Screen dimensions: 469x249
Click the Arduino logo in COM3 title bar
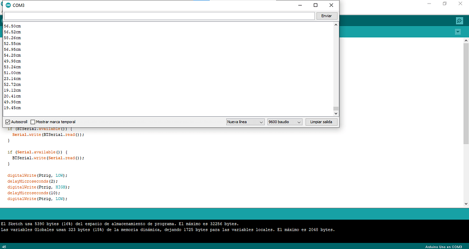pos(8,5)
